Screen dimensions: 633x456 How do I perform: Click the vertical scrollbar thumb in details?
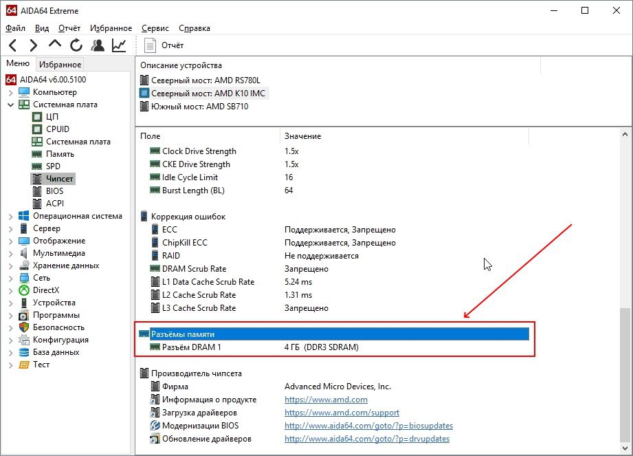[x=625, y=374]
